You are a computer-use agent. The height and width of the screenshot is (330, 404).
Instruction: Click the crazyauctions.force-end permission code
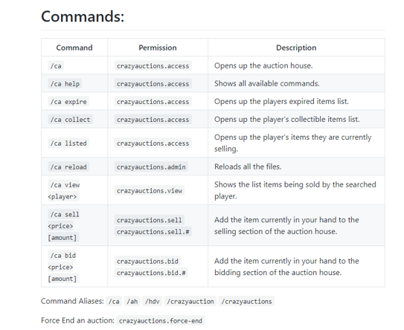161,320
